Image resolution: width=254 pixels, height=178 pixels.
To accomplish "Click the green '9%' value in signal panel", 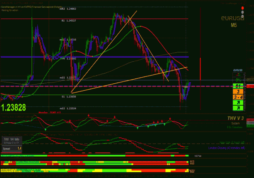I will [x=238, y=80].
